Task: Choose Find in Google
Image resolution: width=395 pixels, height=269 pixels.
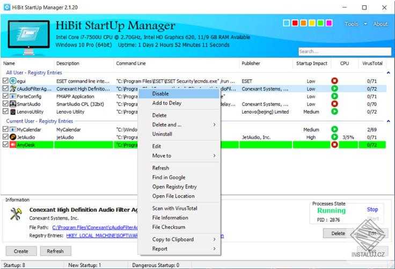Action: point(180,177)
